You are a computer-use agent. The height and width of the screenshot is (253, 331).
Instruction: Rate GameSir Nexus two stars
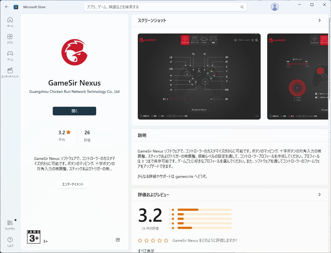coord(146,240)
